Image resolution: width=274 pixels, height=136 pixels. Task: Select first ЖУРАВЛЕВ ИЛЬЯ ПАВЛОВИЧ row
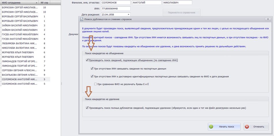pyautogui.click(x=25, y=52)
